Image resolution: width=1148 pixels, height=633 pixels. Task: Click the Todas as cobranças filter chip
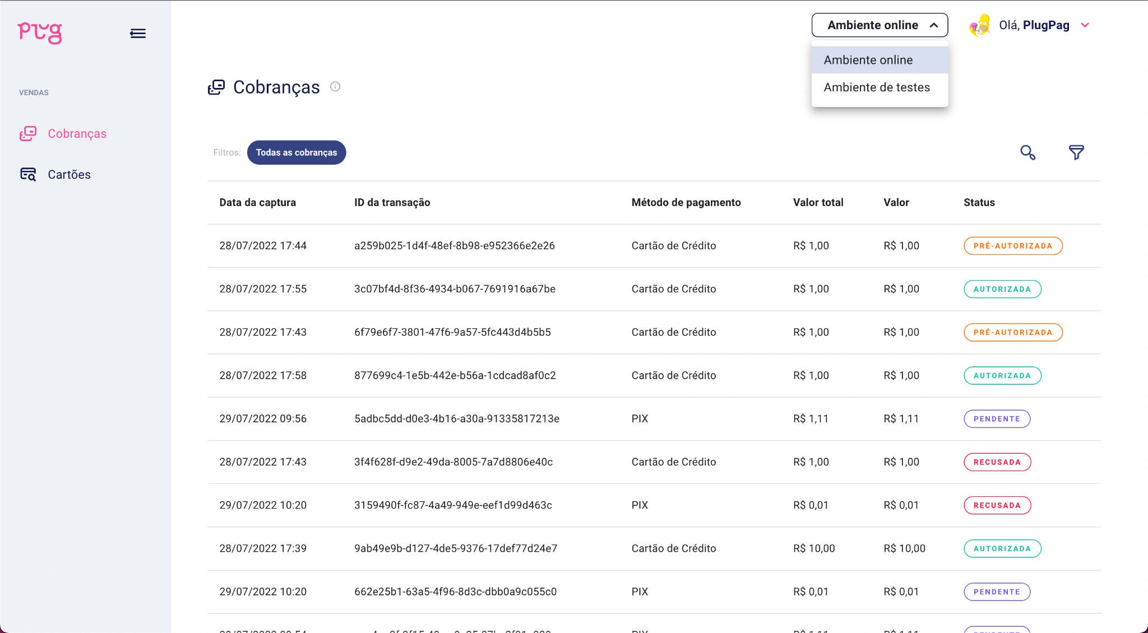point(297,152)
